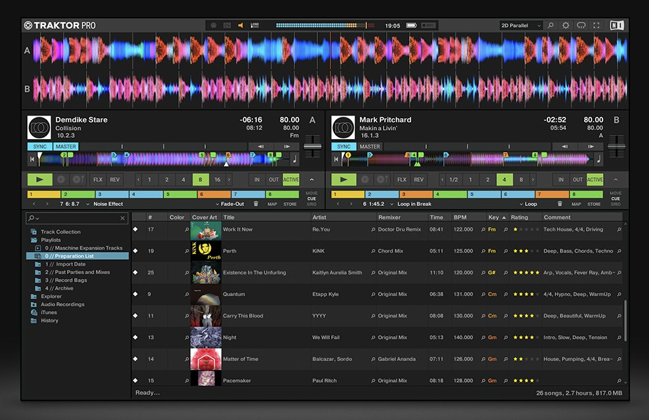
Task: Trigger yellow hotcue 1 on Deck B
Action: point(347,194)
